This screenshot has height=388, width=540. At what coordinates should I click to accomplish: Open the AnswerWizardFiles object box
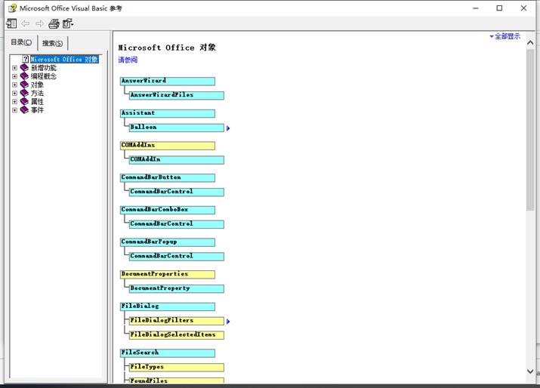pyautogui.click(x=177, y=95)
